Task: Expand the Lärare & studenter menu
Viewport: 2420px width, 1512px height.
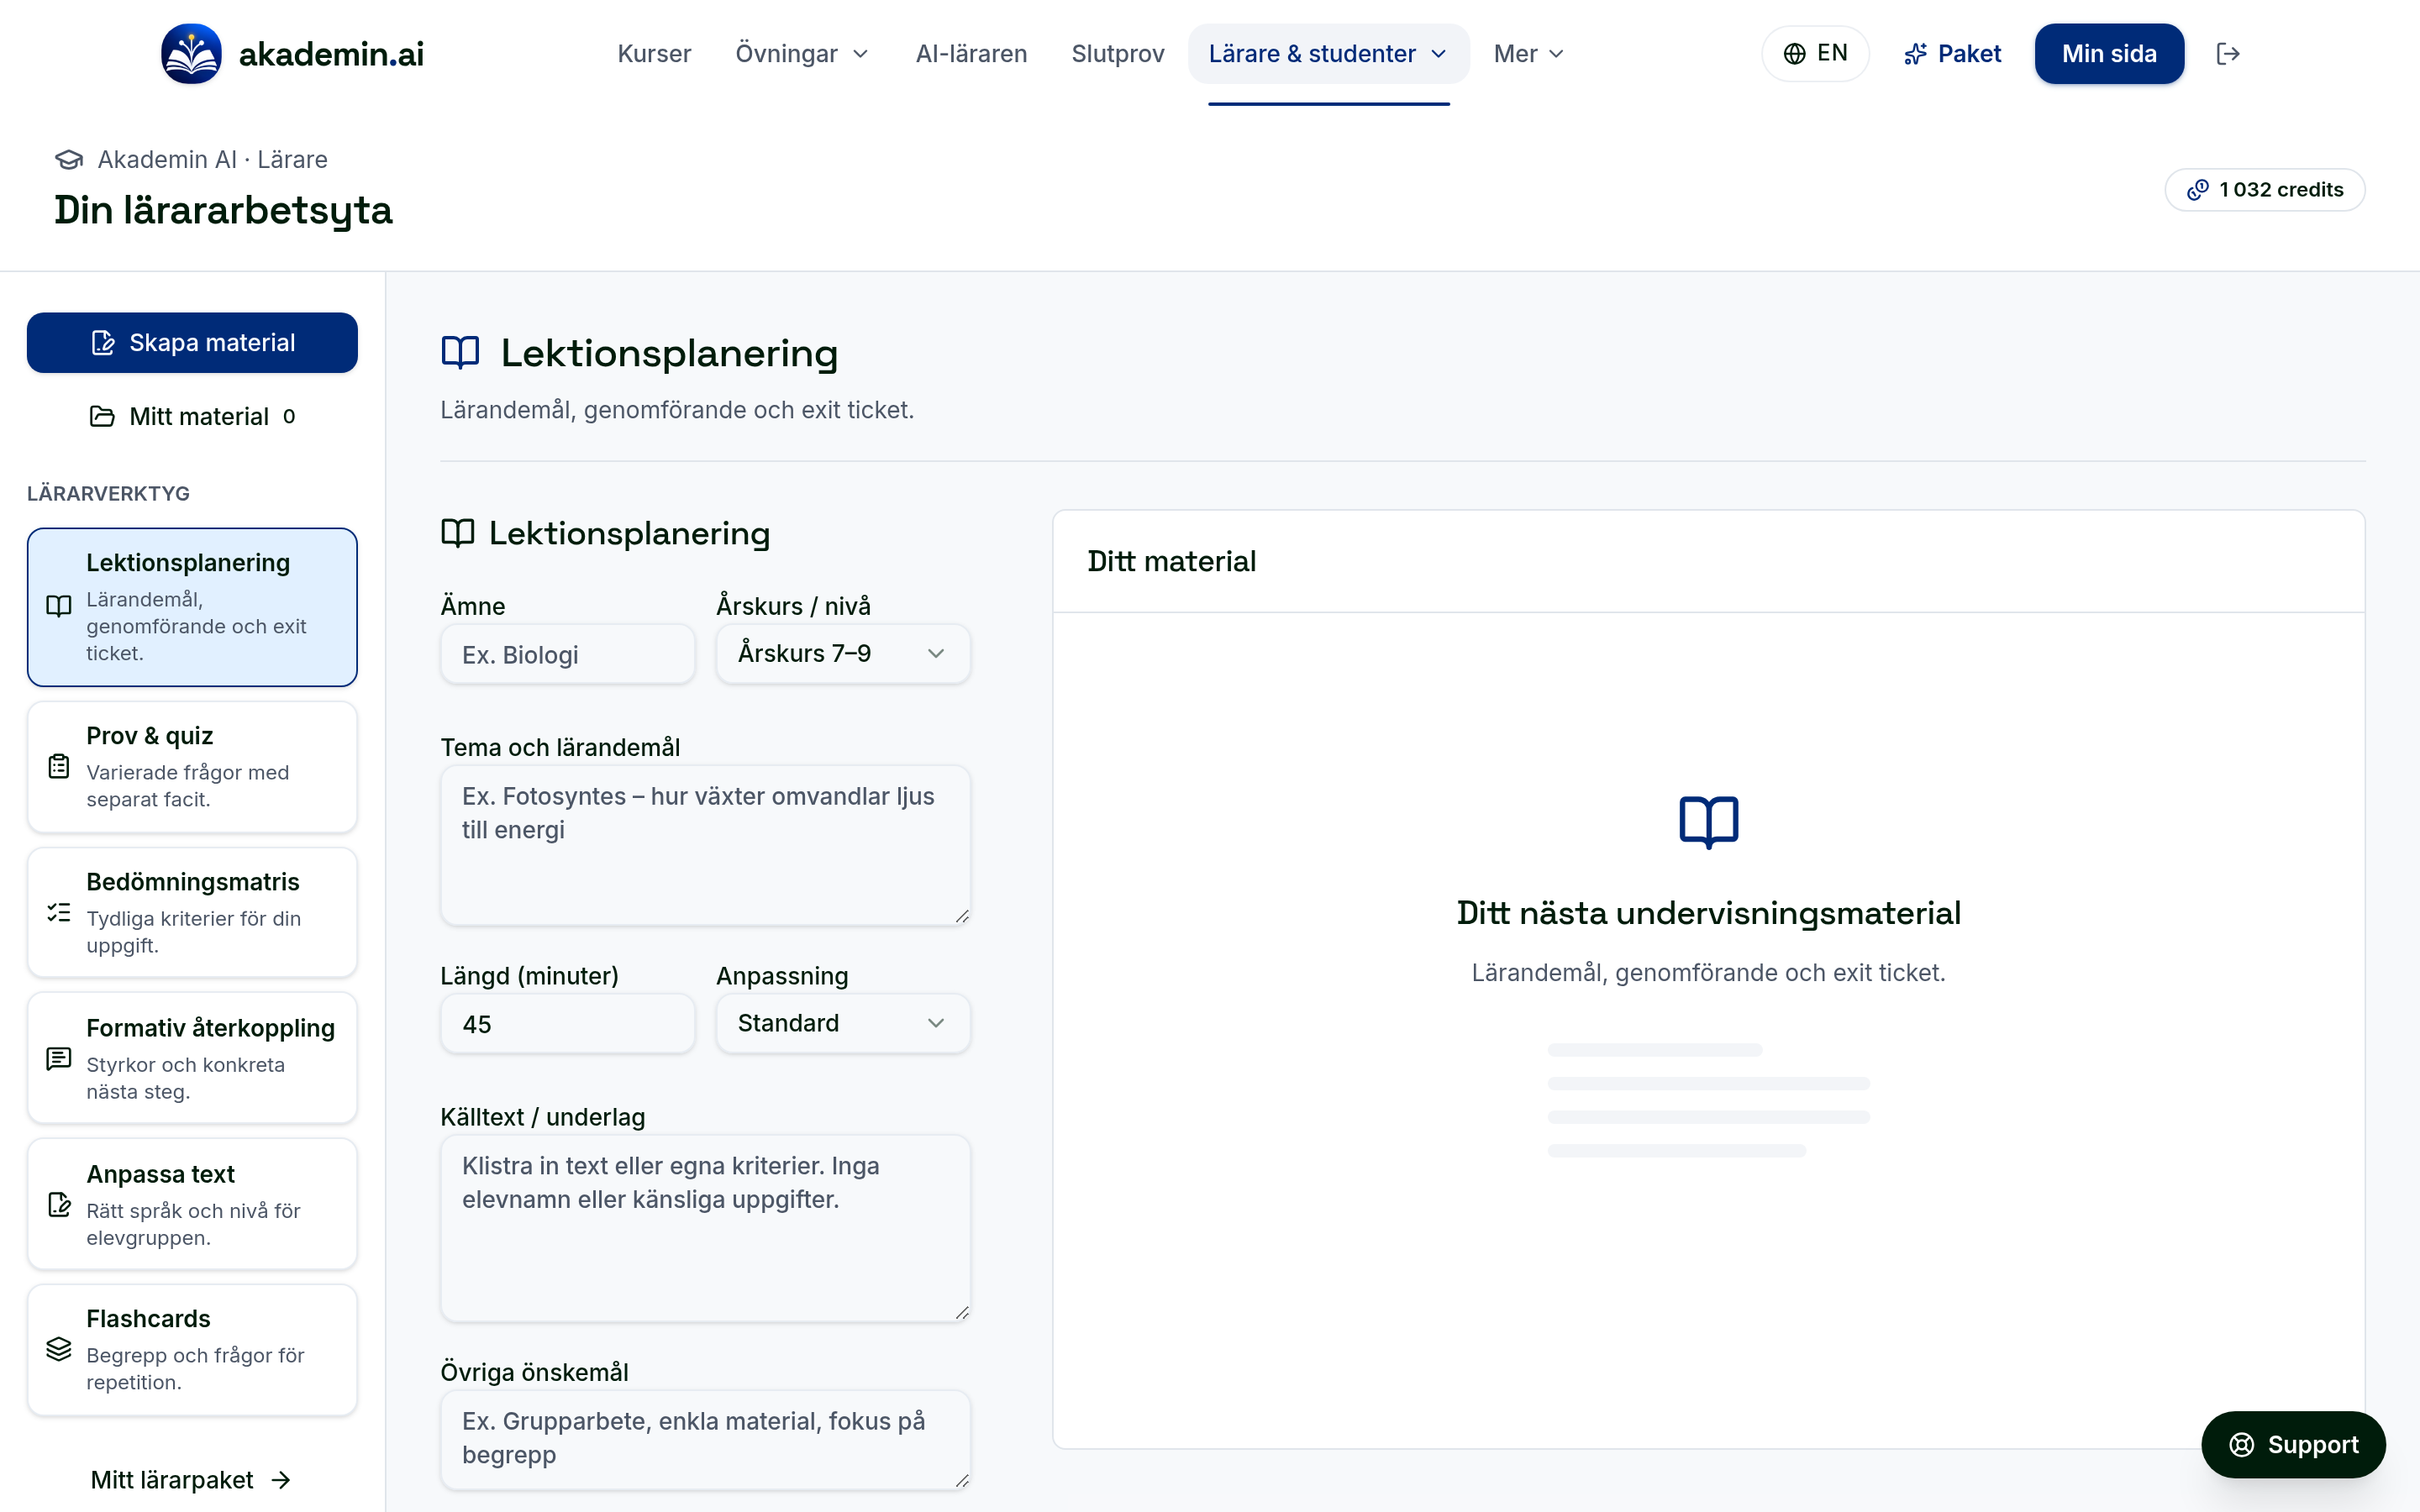Action: 1328,54
